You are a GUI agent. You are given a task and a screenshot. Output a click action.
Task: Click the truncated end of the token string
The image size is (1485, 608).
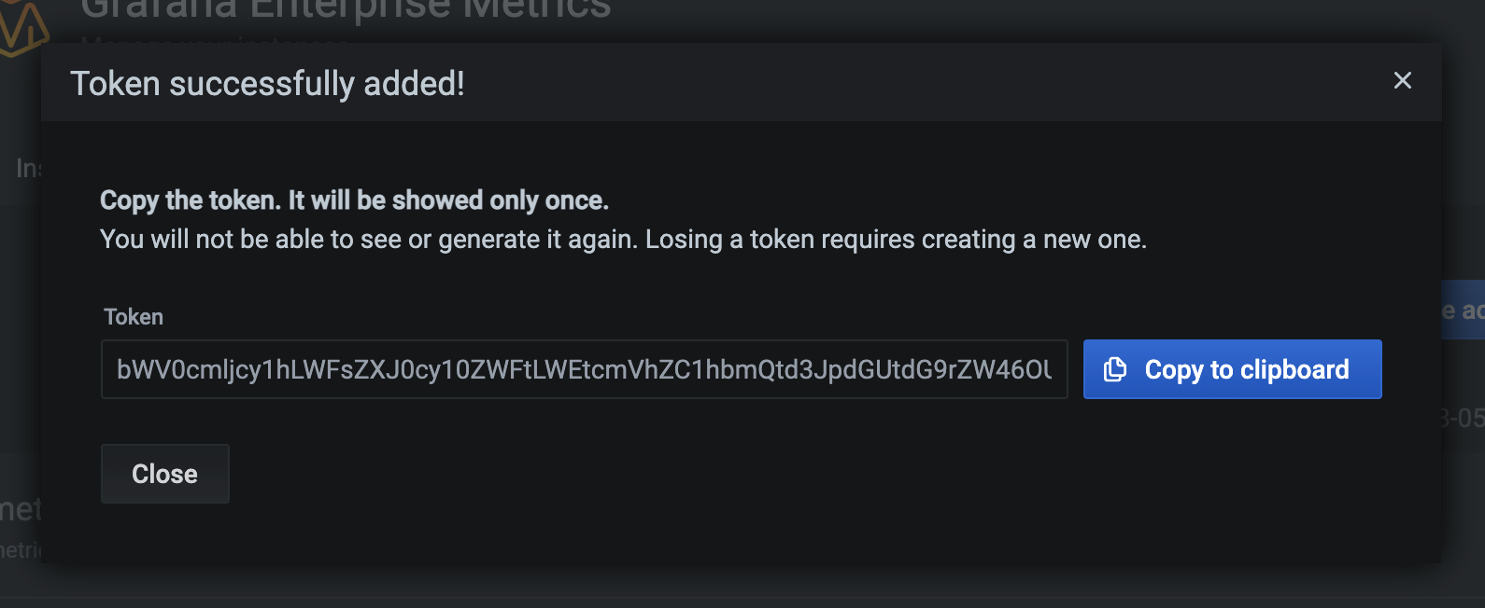[1037, 369]
